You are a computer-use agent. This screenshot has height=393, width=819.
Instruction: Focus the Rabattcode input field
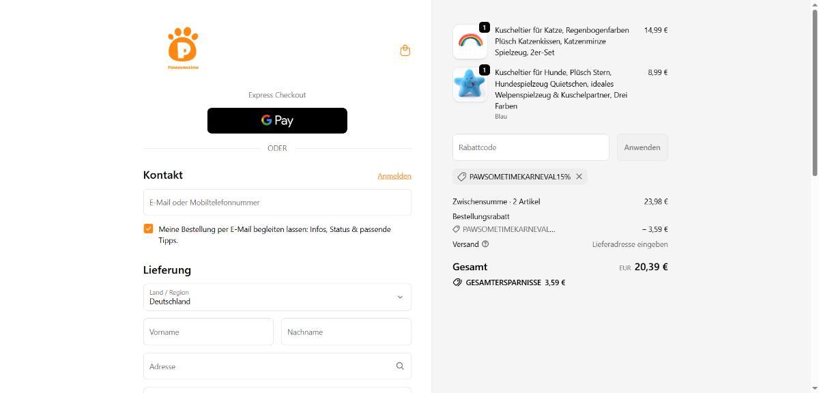[x=530, y=147]
